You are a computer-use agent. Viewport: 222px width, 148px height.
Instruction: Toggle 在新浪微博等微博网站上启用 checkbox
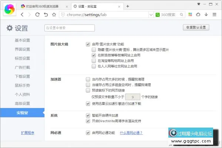pos(94,55)
